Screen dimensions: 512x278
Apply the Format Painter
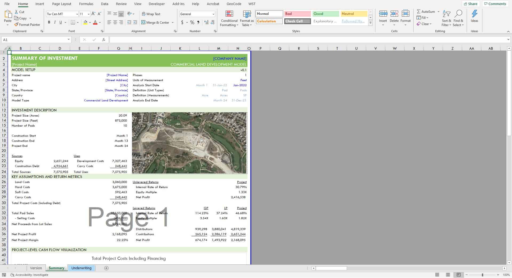[27, 24]
